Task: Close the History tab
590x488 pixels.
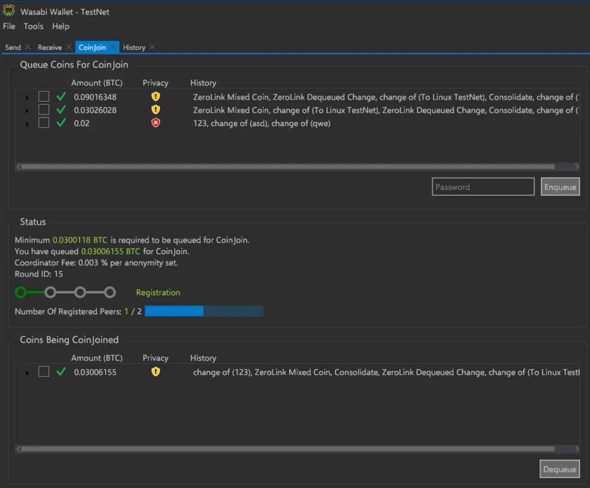Action: click(x=152, y=47)
